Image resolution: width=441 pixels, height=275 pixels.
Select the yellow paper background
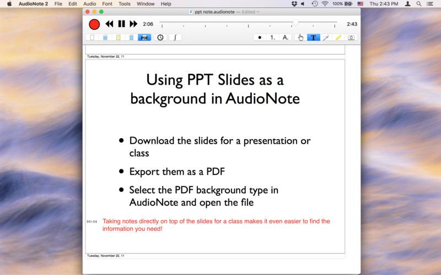[x=118, y=37]
